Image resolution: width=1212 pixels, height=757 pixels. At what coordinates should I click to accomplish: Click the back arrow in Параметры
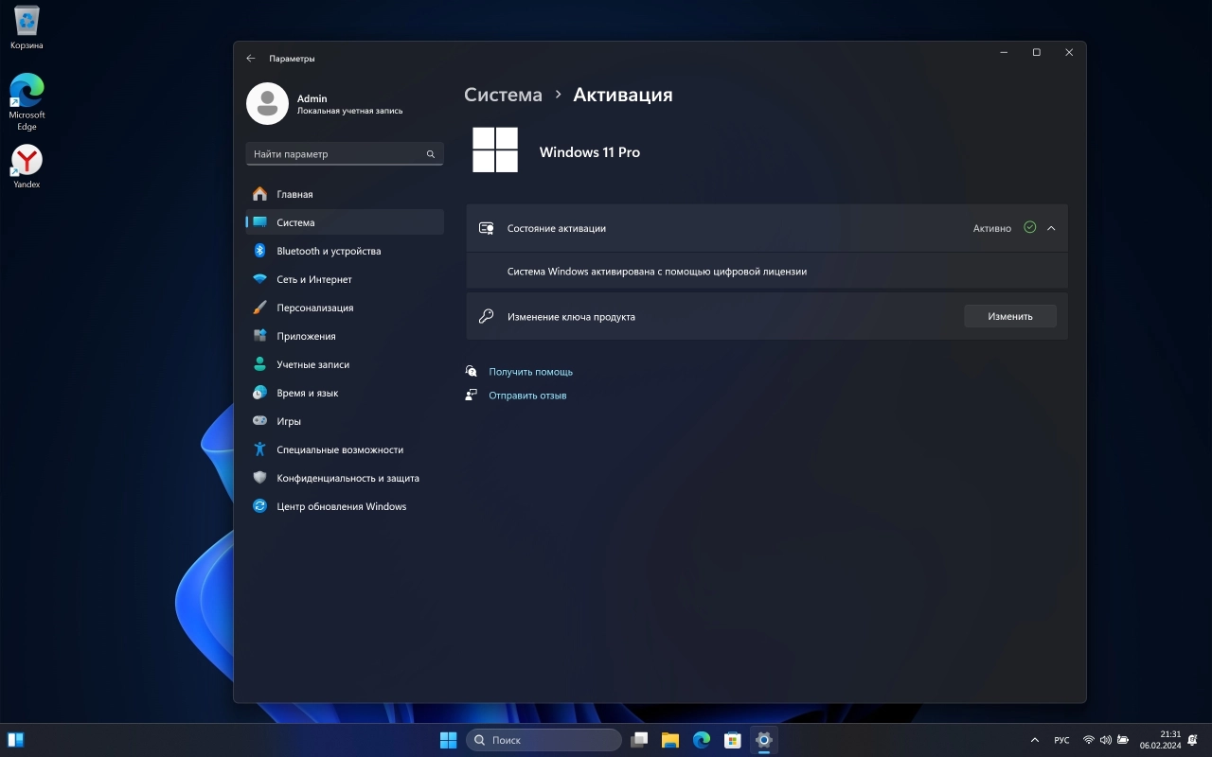pyautogui.click(x=251, y=59)
